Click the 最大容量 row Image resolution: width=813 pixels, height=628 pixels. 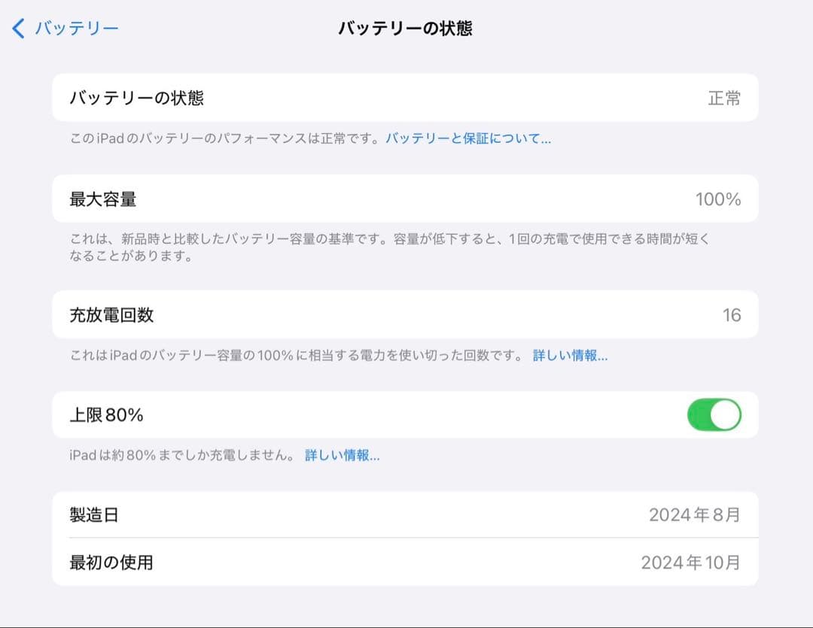(301, 199)
